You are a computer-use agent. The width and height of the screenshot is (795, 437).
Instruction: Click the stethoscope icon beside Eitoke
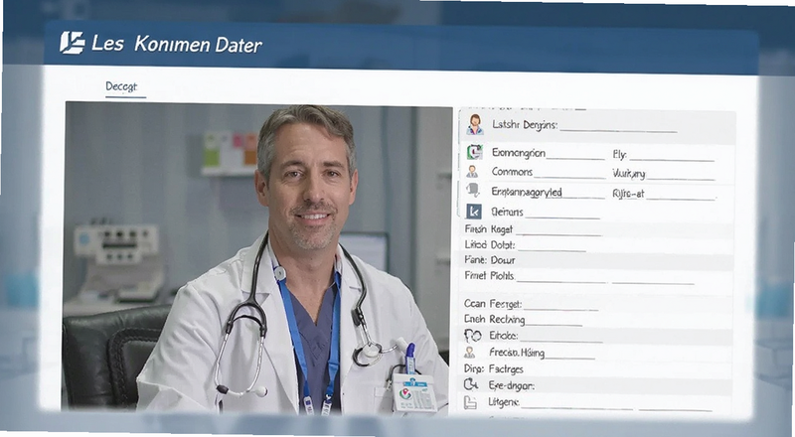pos(473,335)
